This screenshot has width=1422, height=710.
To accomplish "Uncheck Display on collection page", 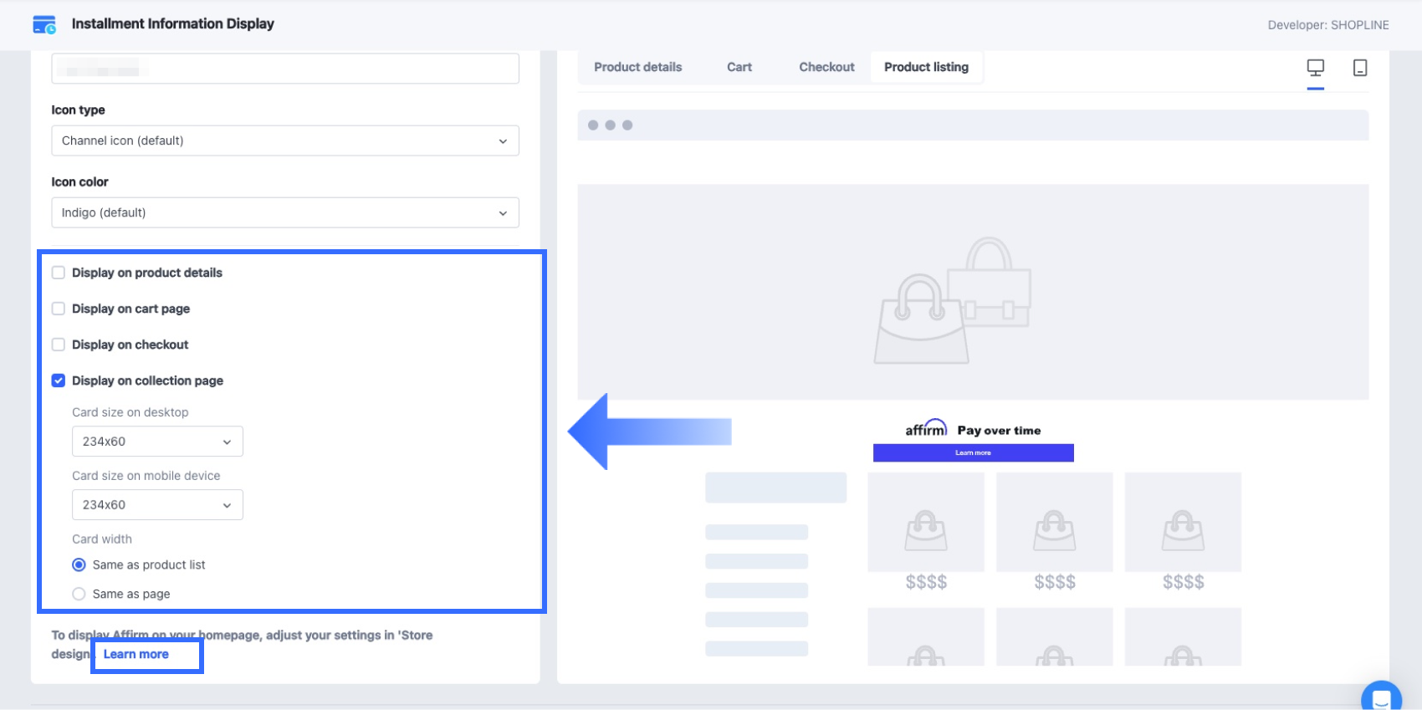I will (59, 381).
